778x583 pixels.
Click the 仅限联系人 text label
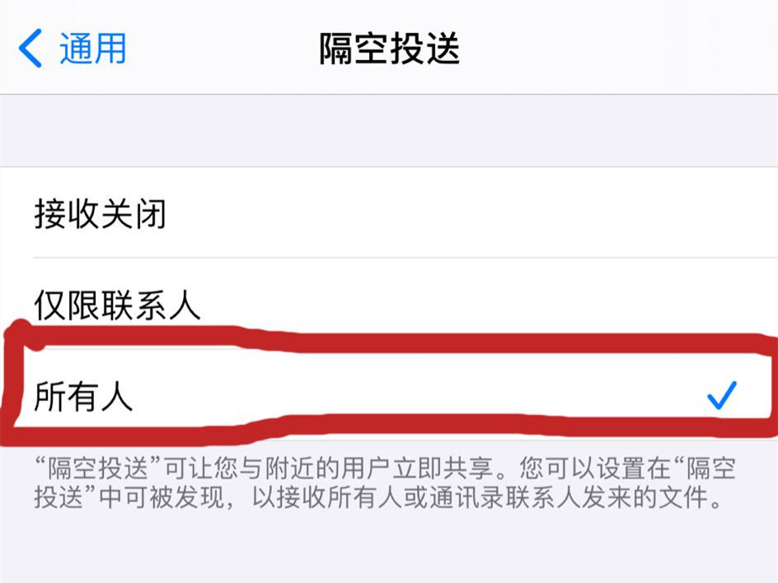[x=118, y=305]
